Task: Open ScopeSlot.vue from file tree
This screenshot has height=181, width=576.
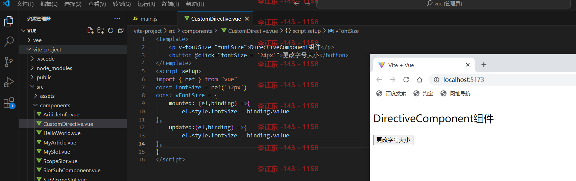Action: tap(73, 161)
